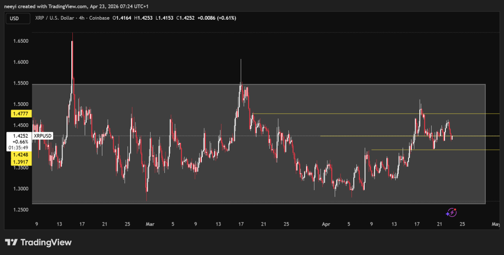Click the May label on the time axis

pos(496,224)
